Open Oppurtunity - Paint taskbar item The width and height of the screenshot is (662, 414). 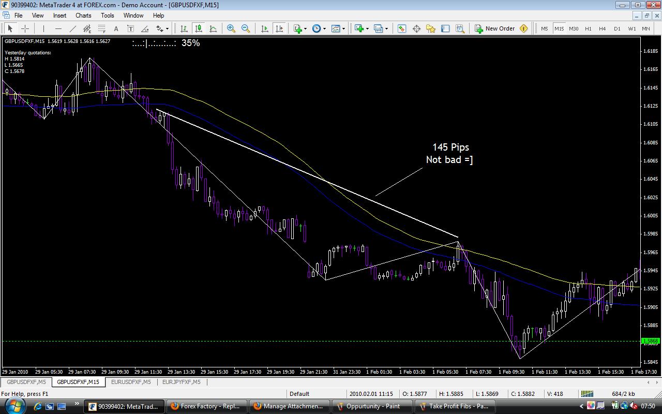click(371, 406)
